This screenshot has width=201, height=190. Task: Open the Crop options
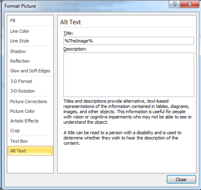tap(30, 130)
